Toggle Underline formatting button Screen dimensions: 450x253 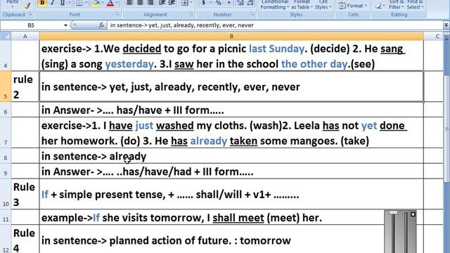click(63, 3)
